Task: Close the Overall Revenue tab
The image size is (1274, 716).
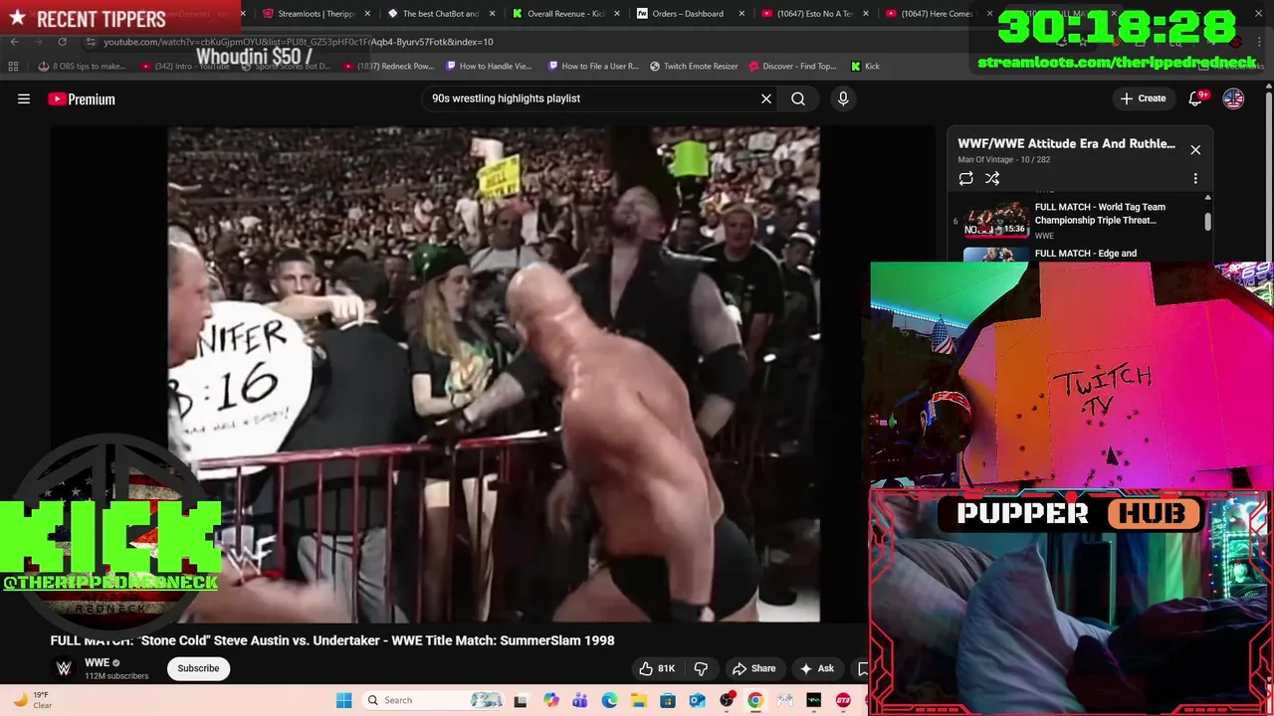Action: (617, 14)
